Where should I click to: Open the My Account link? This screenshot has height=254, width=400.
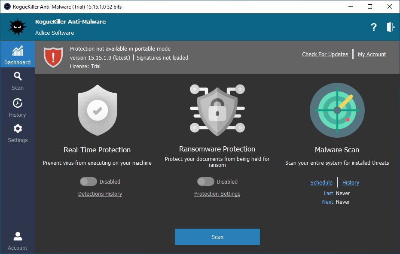coord(372,54)
